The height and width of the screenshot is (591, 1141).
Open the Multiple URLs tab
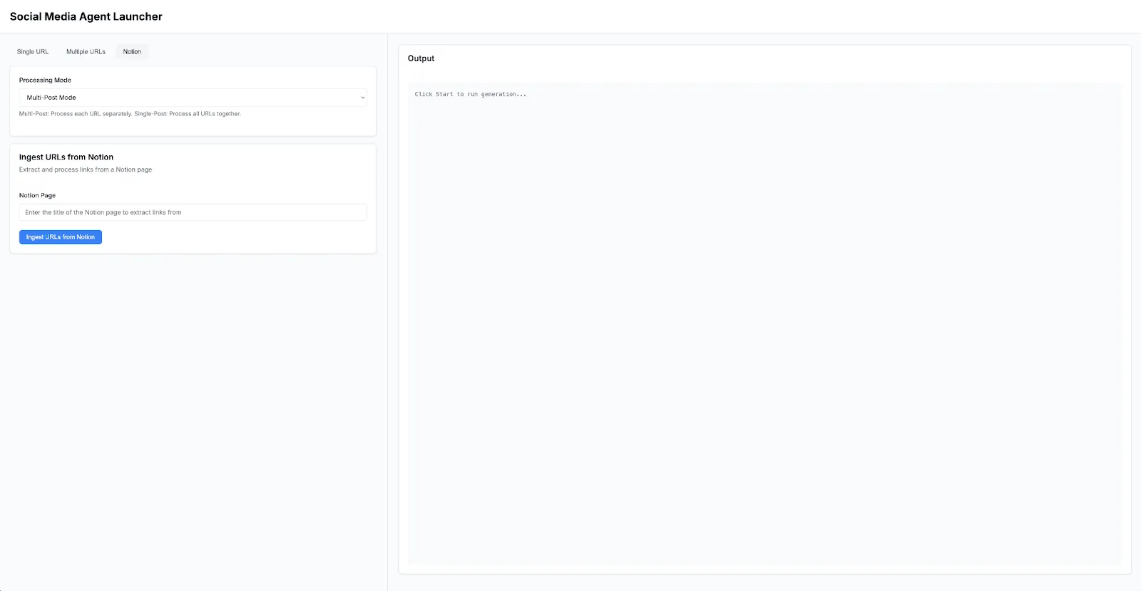click(86, 52)
